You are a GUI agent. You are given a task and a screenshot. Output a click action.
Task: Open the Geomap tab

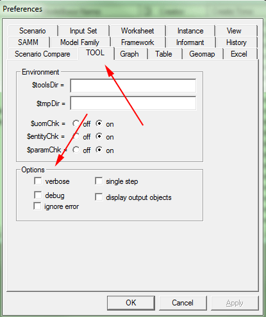pos(202,54)
